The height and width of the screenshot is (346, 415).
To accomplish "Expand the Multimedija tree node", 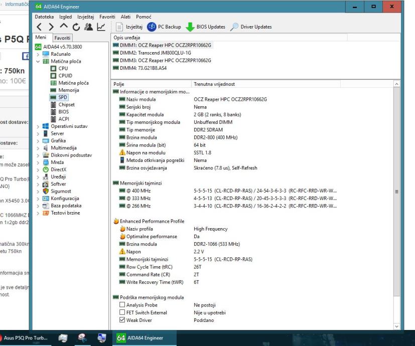I will (39, 148).
